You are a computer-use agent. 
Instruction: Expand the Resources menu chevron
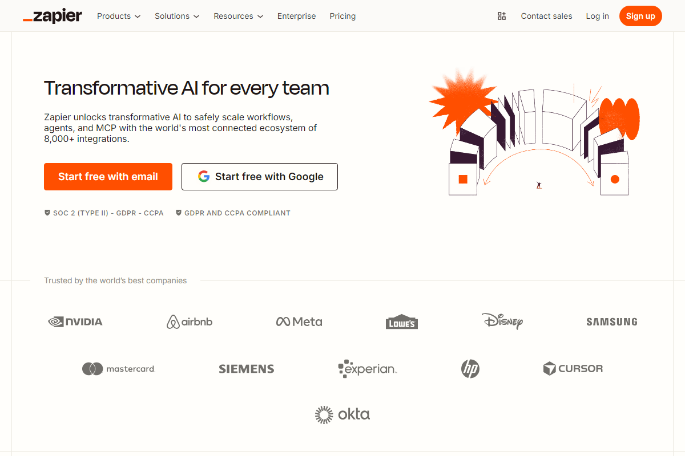point(261,16)
